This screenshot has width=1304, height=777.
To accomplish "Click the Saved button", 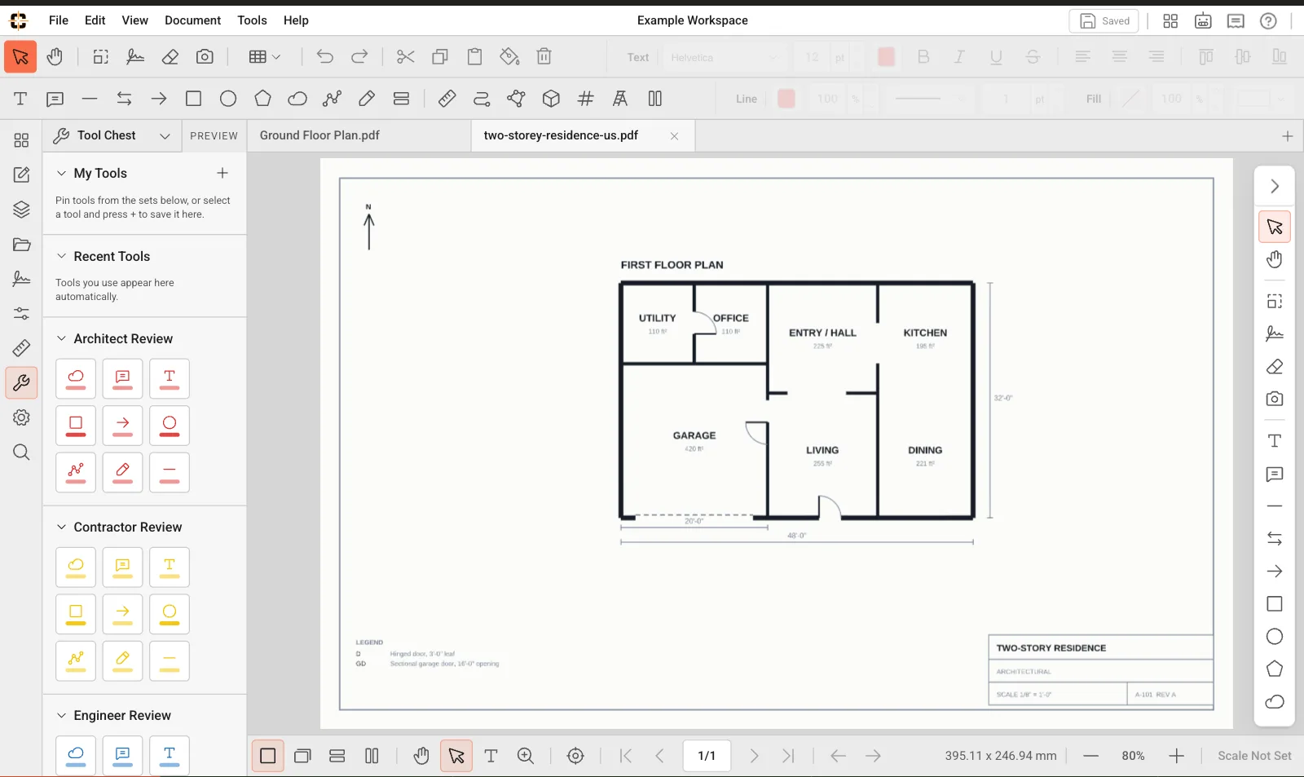I will (x=1104, y=21).
